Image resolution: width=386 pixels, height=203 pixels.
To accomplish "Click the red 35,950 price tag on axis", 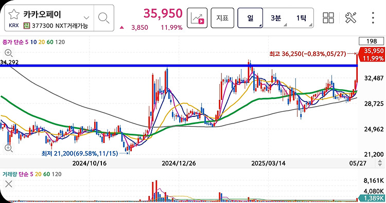I will coord(372,54).
